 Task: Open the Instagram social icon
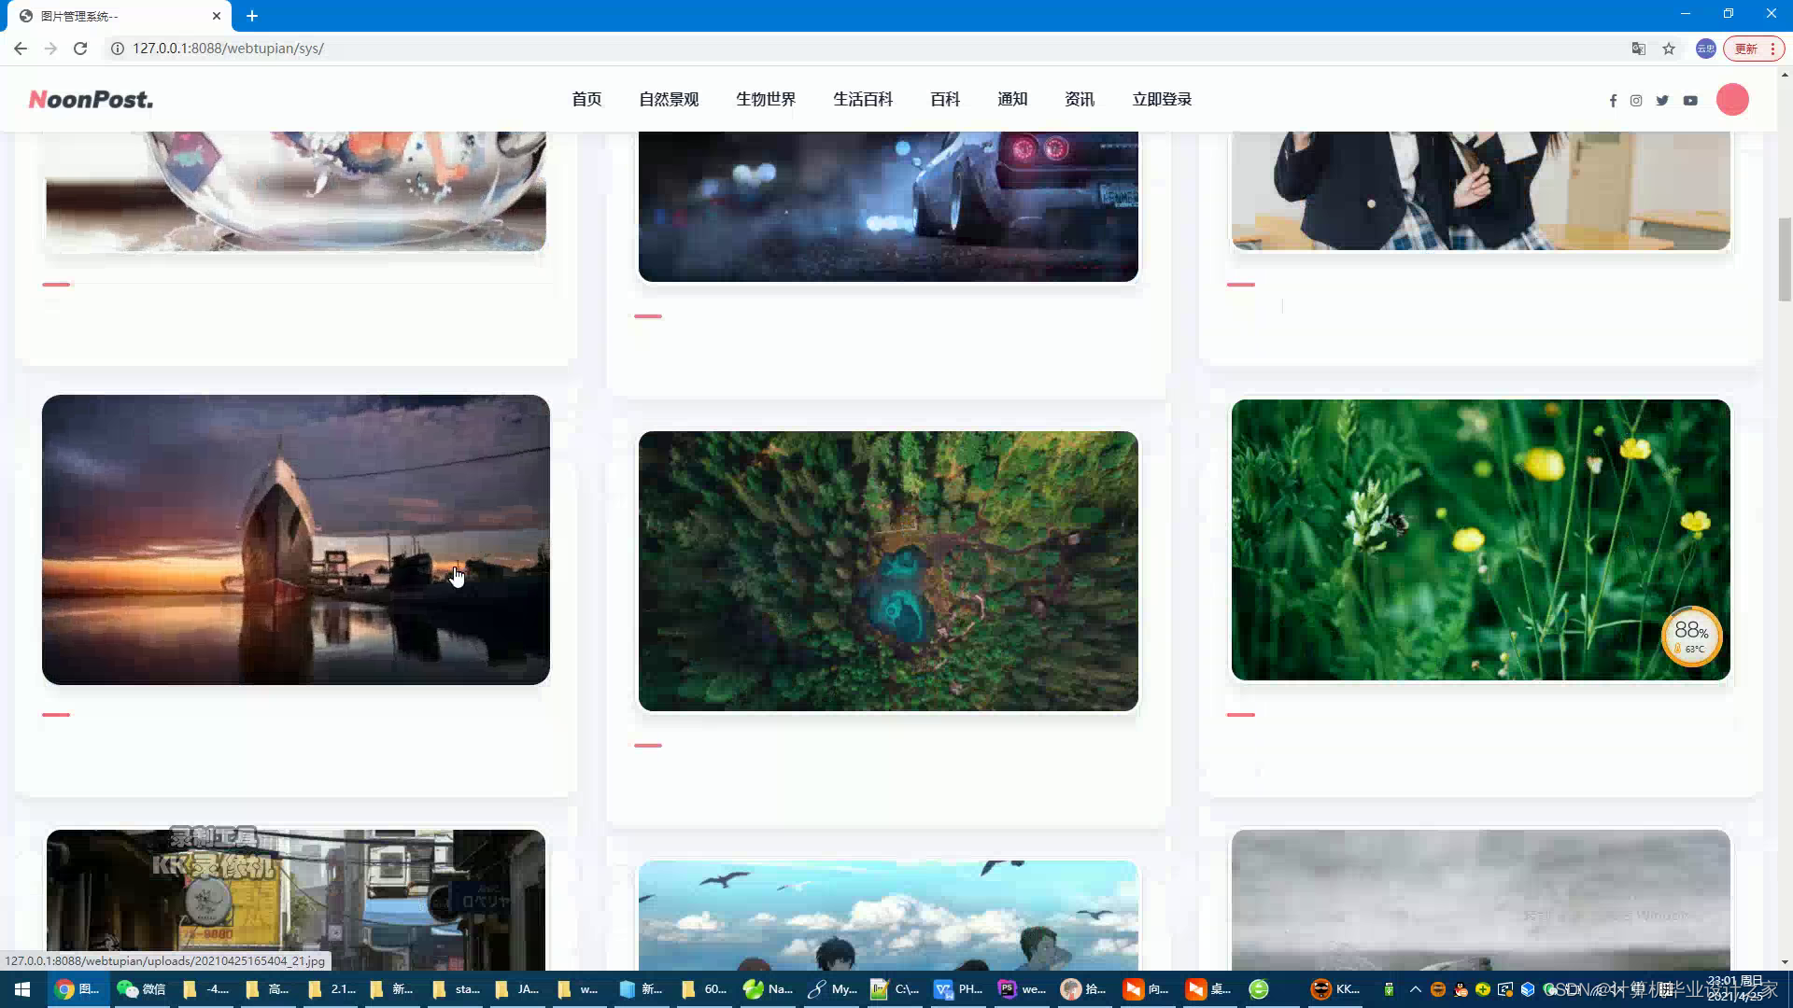[1636, 101]
